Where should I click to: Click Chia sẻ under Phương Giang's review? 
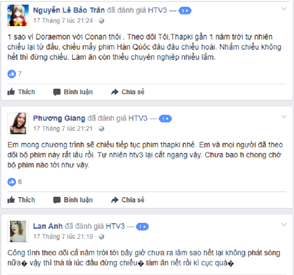pyautogui.click(x=128, y=200)
